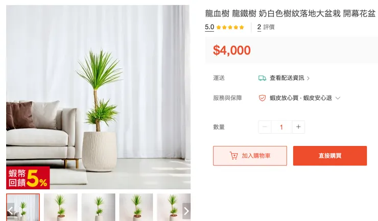Open the 2 評價 reviews link
Screen dimensions: 378x221
point(266,27)
